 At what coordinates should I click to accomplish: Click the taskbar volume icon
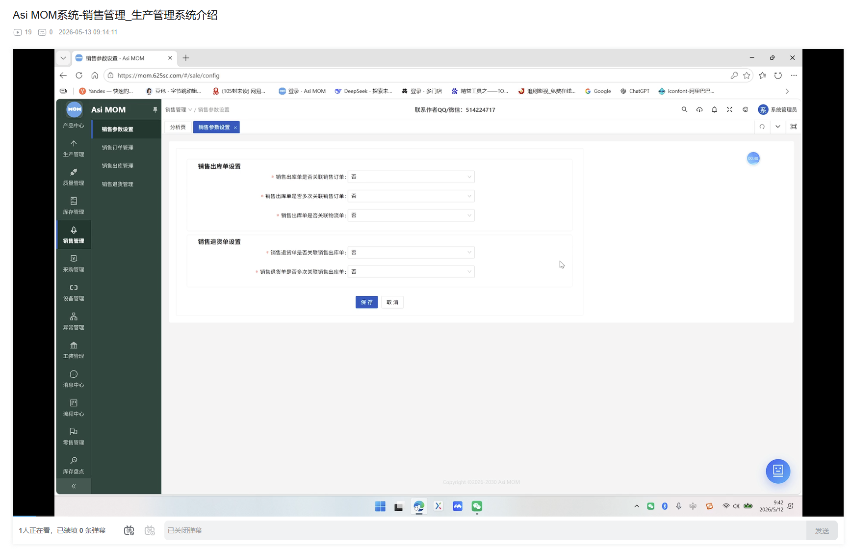click(736, 506)
